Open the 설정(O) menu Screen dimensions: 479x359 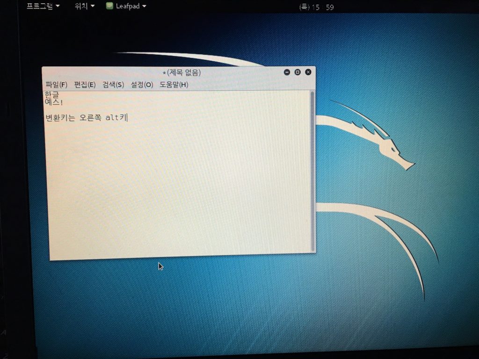142,85
